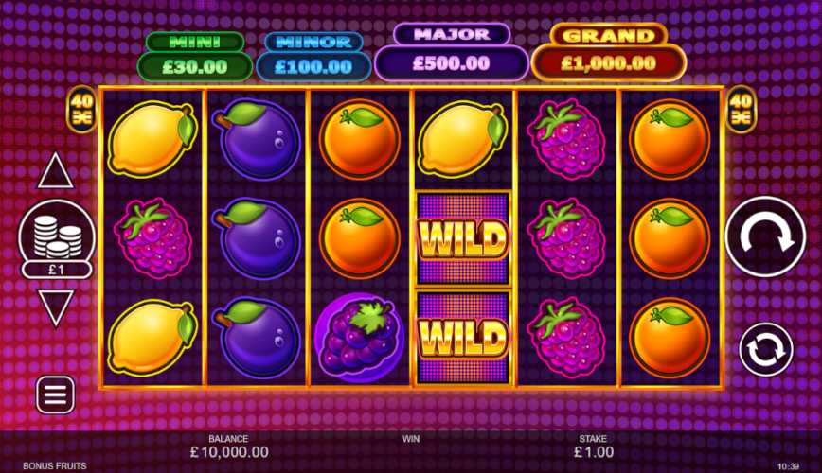Click the bottom WILD symbol on reel four

tap(462, 337)
